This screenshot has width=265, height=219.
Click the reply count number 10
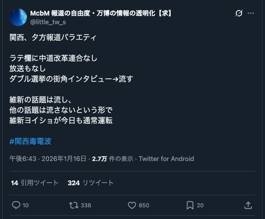coord(26,206)
